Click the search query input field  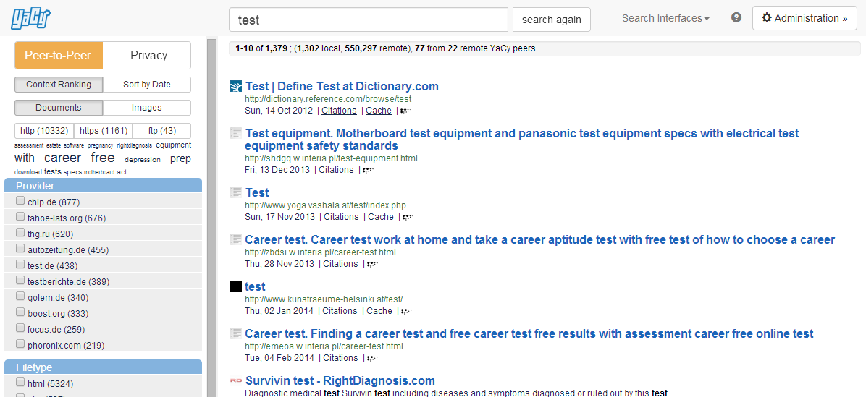369,20
